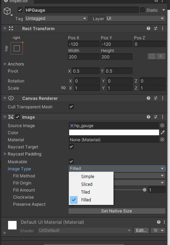Expand the Default UI Material foldout
The height and width of the screenshot is (245, 170).
[5, 233]
